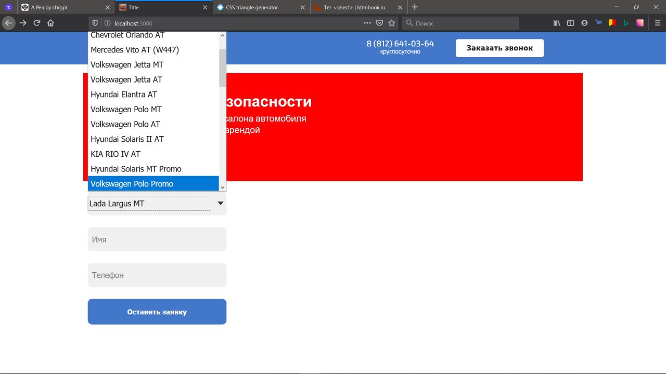This screenshot has height=374, width=666.
Task: Choose highlighted 'Volkswagen Polo Promo' option
Action: pyautogui.click(x=153, y=184)
